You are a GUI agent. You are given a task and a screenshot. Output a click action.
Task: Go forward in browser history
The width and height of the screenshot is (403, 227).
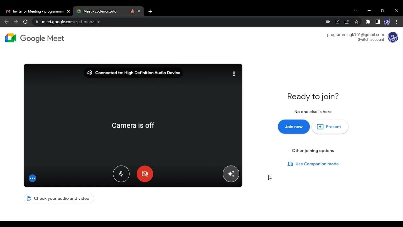[x=16, y=22]
